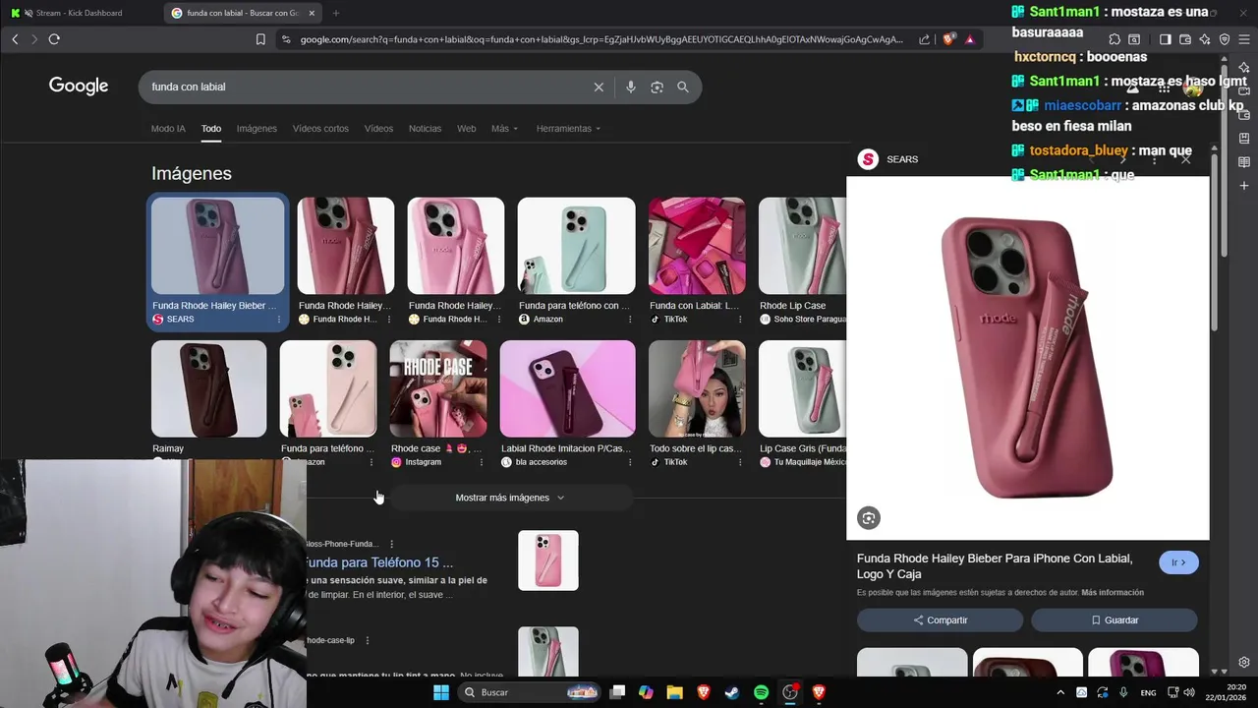1258x708 pixels.
Task: Click the Google logo
Action: pos(79,87)
